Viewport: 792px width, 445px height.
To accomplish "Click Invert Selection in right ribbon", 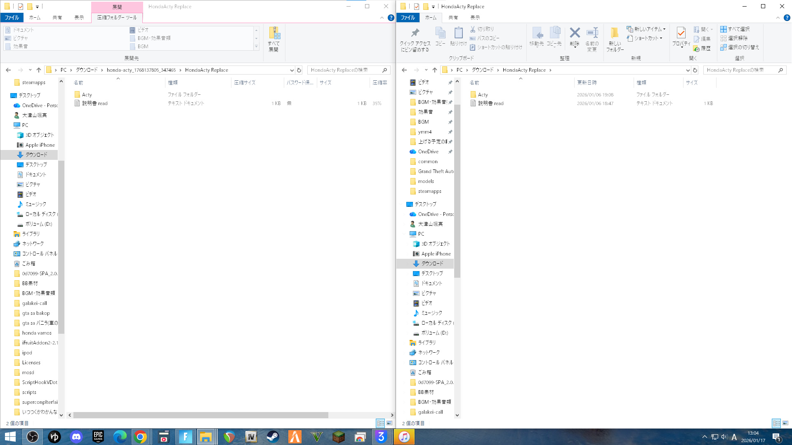I will click(740, 47).
